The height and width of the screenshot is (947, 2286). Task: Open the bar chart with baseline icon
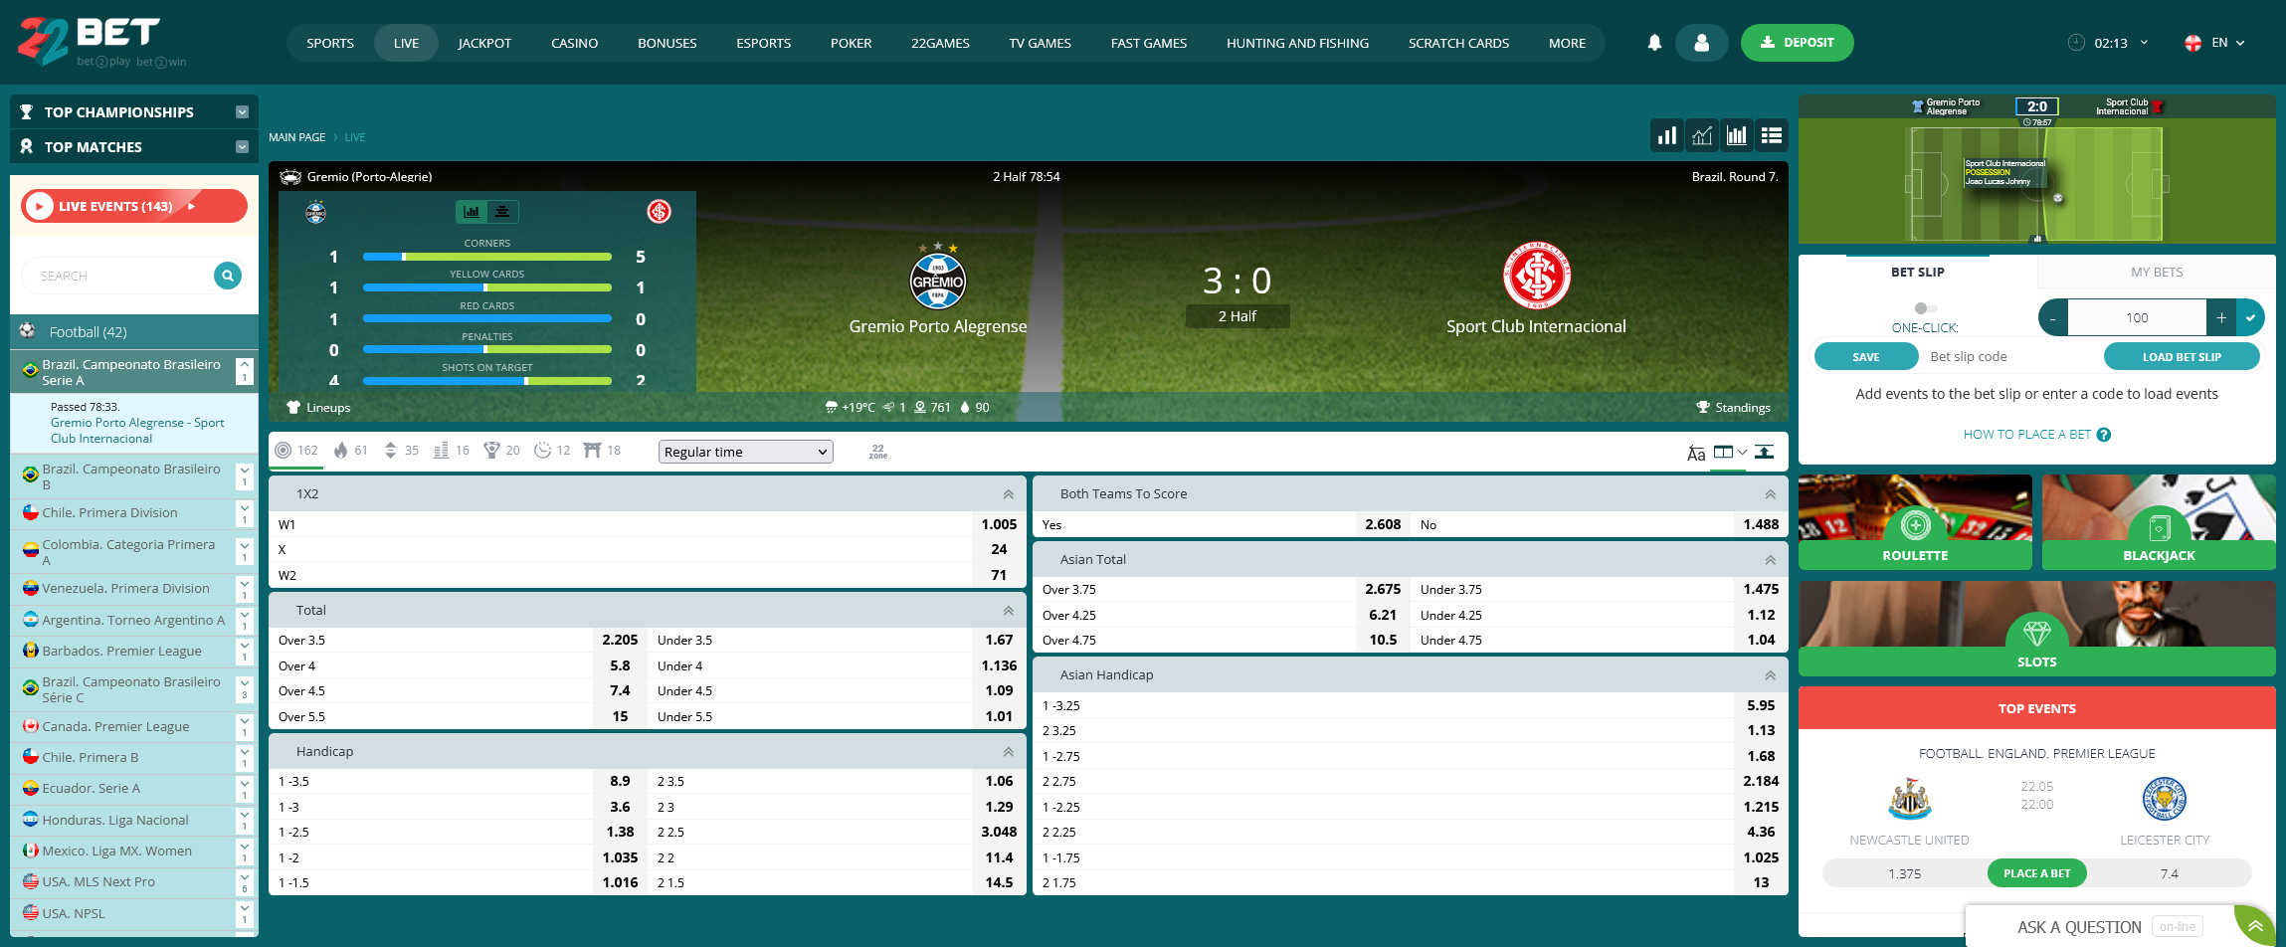tap(1737, 135)
